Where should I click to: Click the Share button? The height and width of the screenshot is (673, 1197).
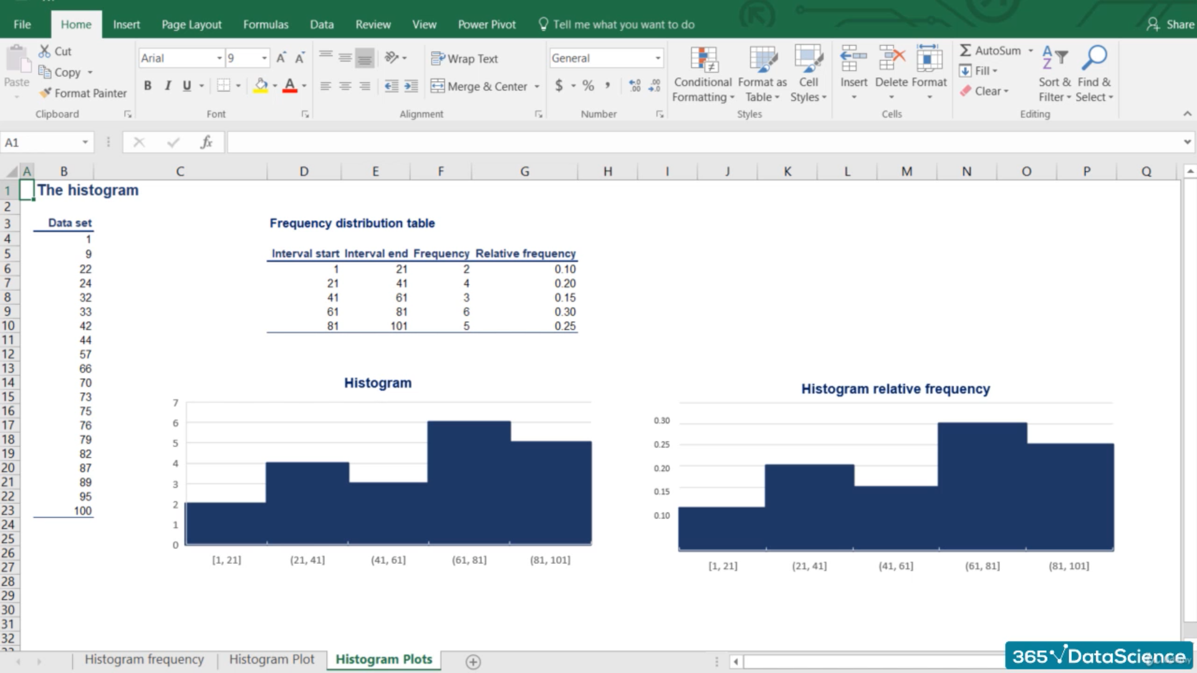tap(1171, 24)
